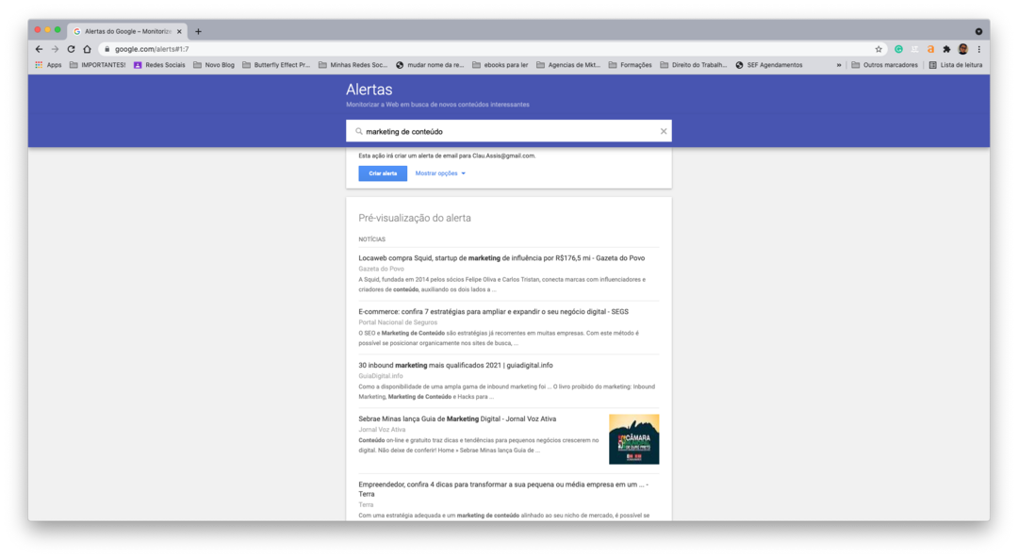Open the Amazon assistant extension icon

930,49
